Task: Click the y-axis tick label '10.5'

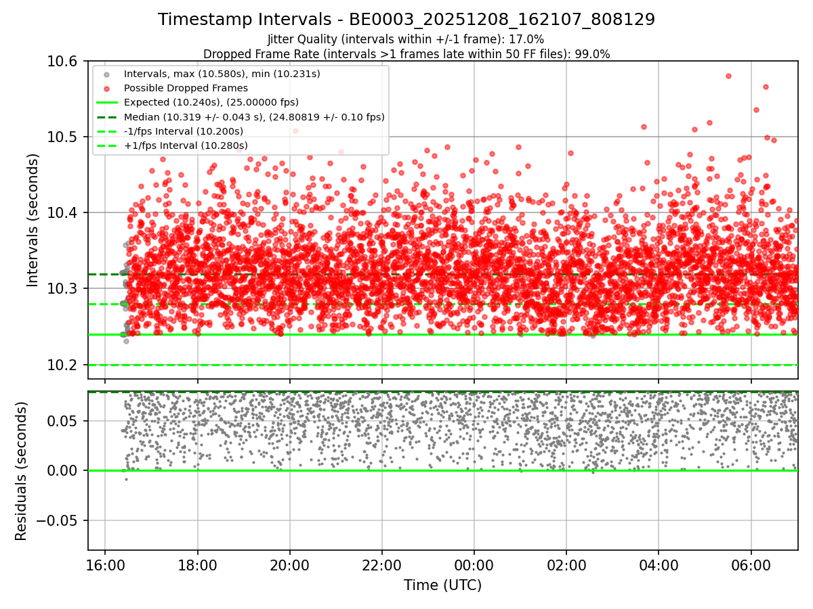Action: pyautogui.click(x=64, y=137)
